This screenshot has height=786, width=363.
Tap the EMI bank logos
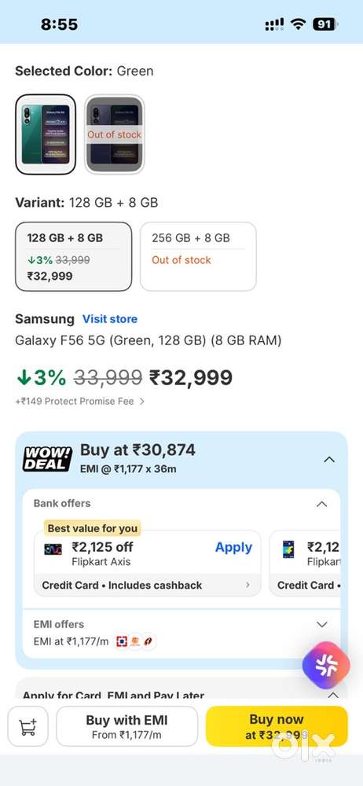point(135,641)
